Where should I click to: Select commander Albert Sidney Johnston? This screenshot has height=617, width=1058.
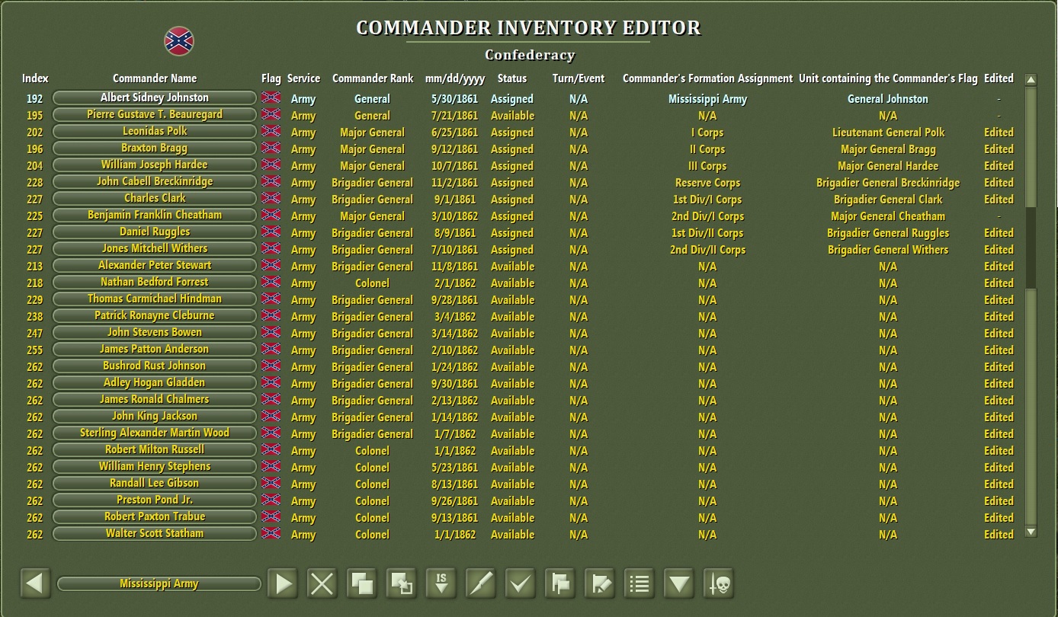click(x=155, y=98)
